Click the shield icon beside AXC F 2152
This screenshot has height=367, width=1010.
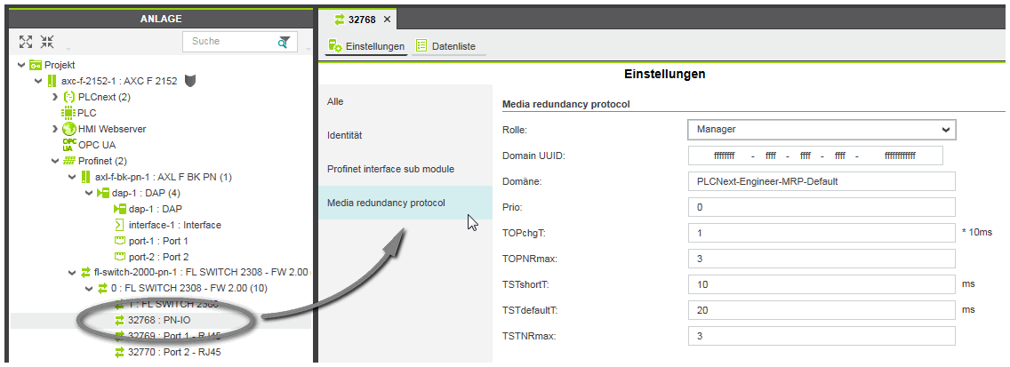click(x=190, y=81)
